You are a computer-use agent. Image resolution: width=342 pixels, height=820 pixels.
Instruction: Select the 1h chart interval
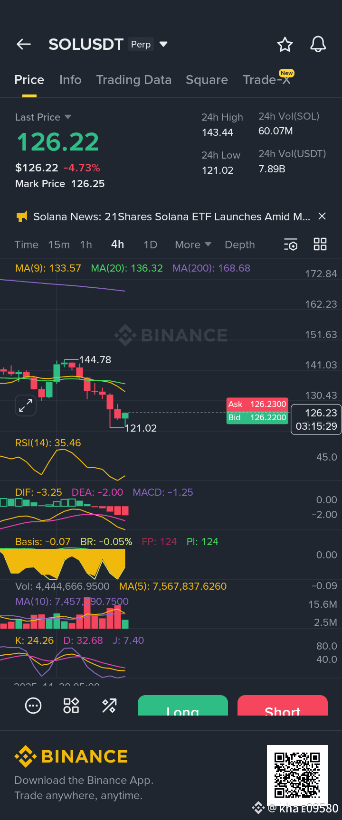[x=86, y=245]
